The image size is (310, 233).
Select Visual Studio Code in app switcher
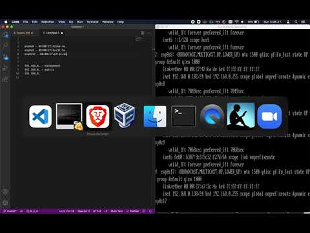click(40, 116)
